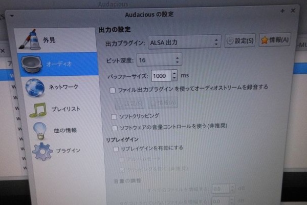
Task: Maximize the Audacious の設定 window with the plus
Action: 282,11
